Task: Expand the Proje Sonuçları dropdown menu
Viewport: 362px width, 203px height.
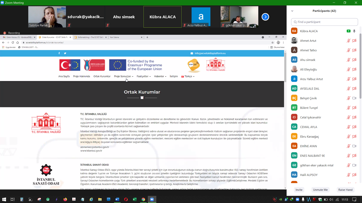Action: (124, 76)
